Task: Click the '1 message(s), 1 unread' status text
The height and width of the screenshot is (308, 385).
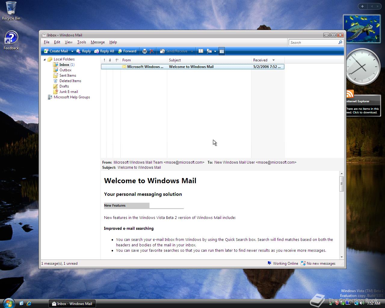Action: pos(59,263)
